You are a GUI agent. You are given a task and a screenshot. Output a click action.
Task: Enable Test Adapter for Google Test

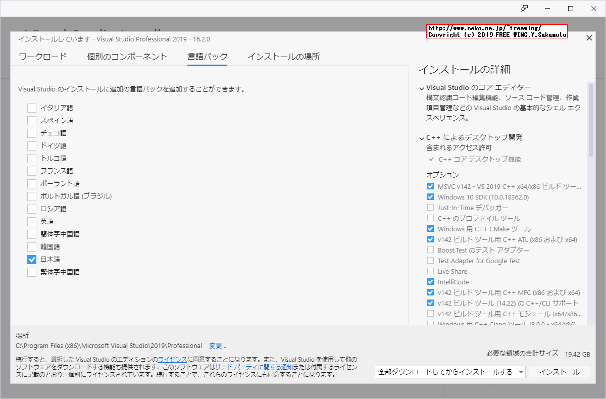(x=430, y=261)
